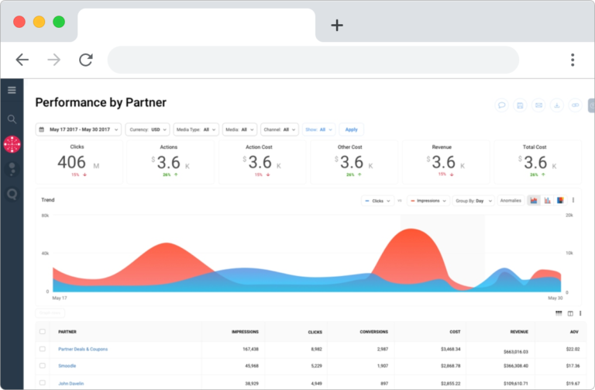595x390 pixels.
Task: Switch to the stacked color chart icon
Action: coord(560,201)
